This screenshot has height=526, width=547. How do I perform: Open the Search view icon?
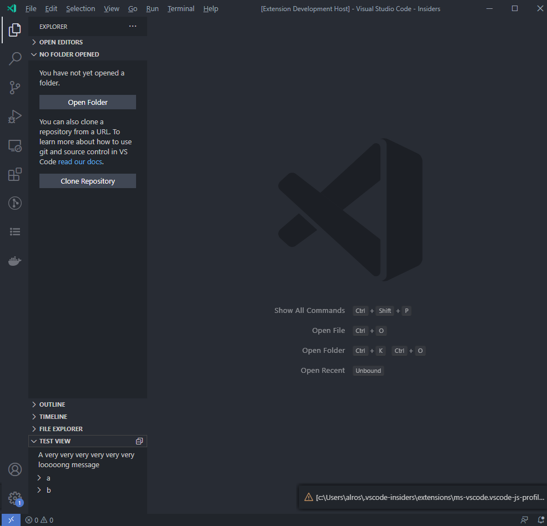pyautogui.click(x=15, y=58)
